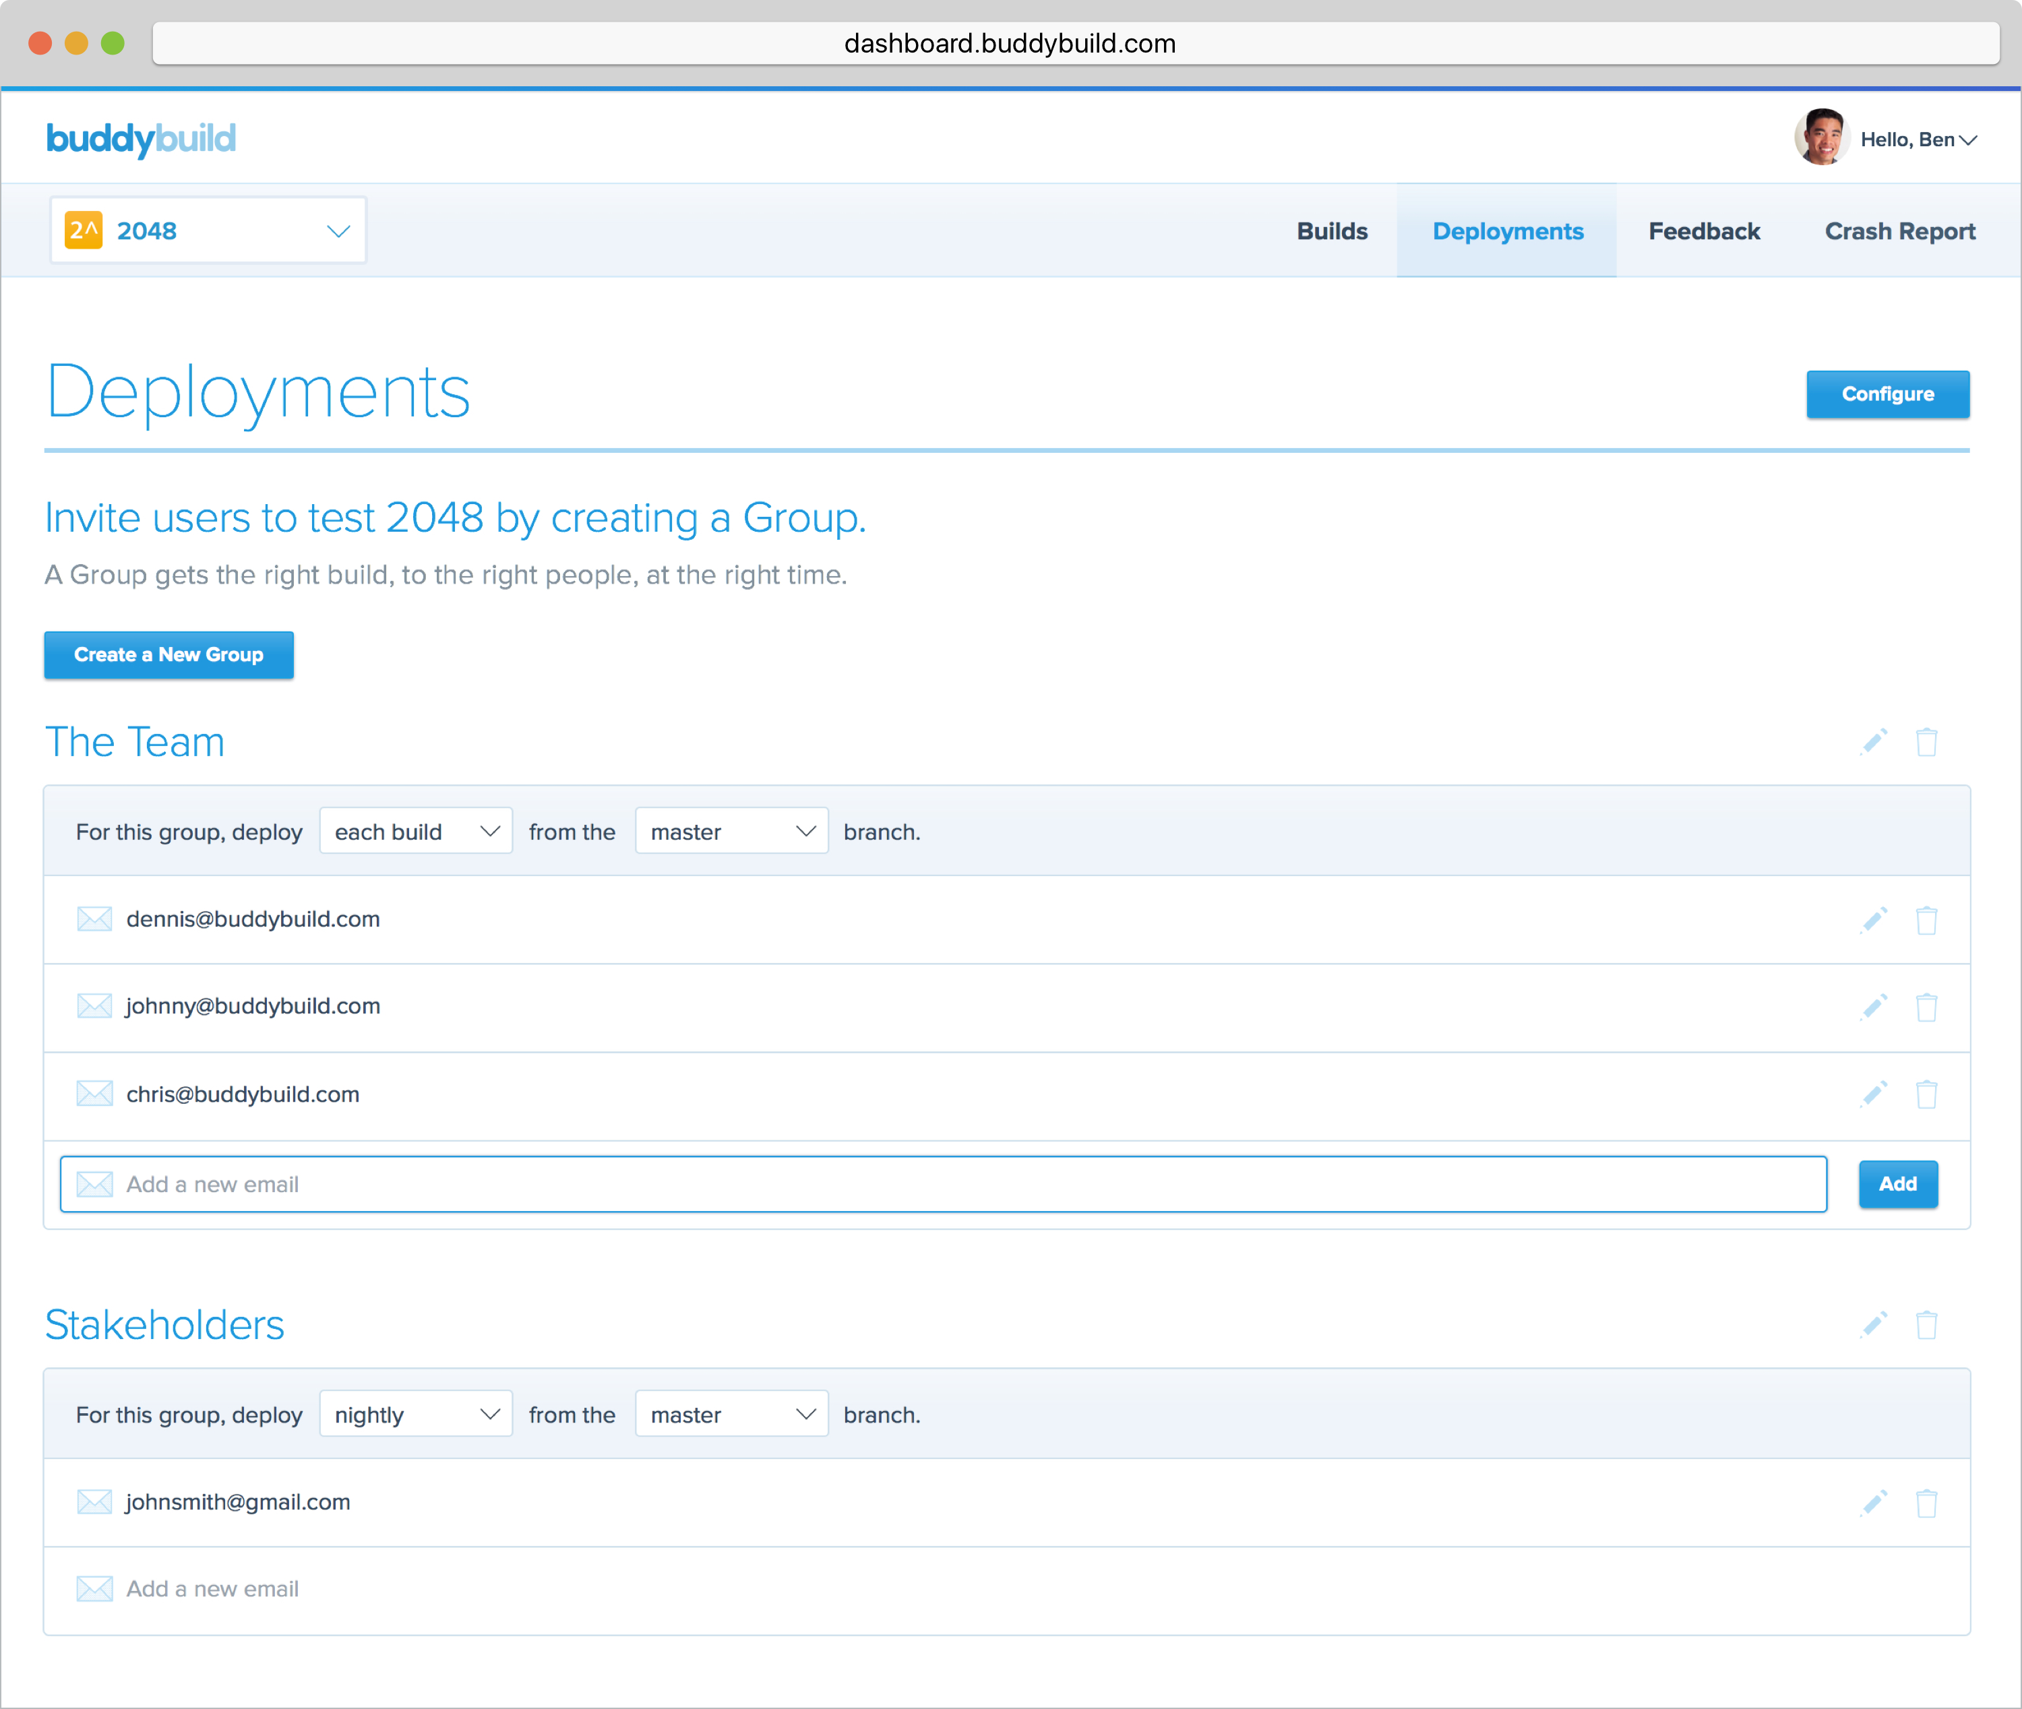Click the envelope icon beside johnsmith@gmail.com

click(94, 1501)
